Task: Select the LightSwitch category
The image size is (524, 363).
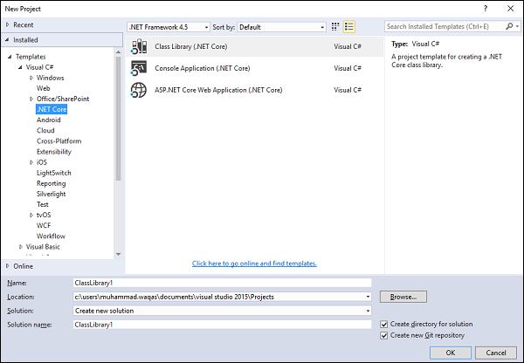Action: point(54,173)
